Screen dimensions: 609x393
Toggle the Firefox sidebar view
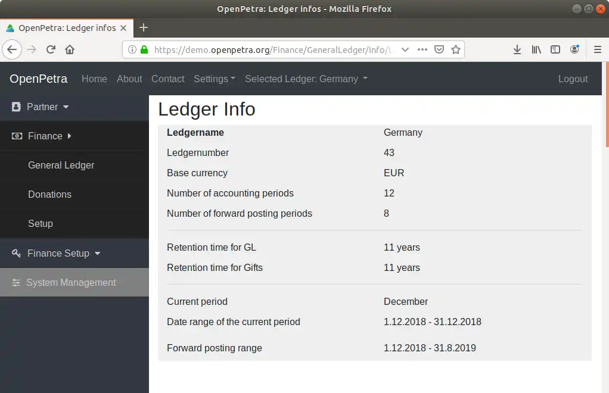(x=555, y=49)
